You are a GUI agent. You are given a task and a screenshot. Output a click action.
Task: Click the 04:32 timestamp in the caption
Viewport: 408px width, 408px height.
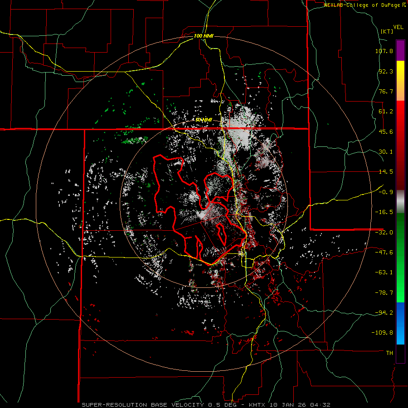321,405
